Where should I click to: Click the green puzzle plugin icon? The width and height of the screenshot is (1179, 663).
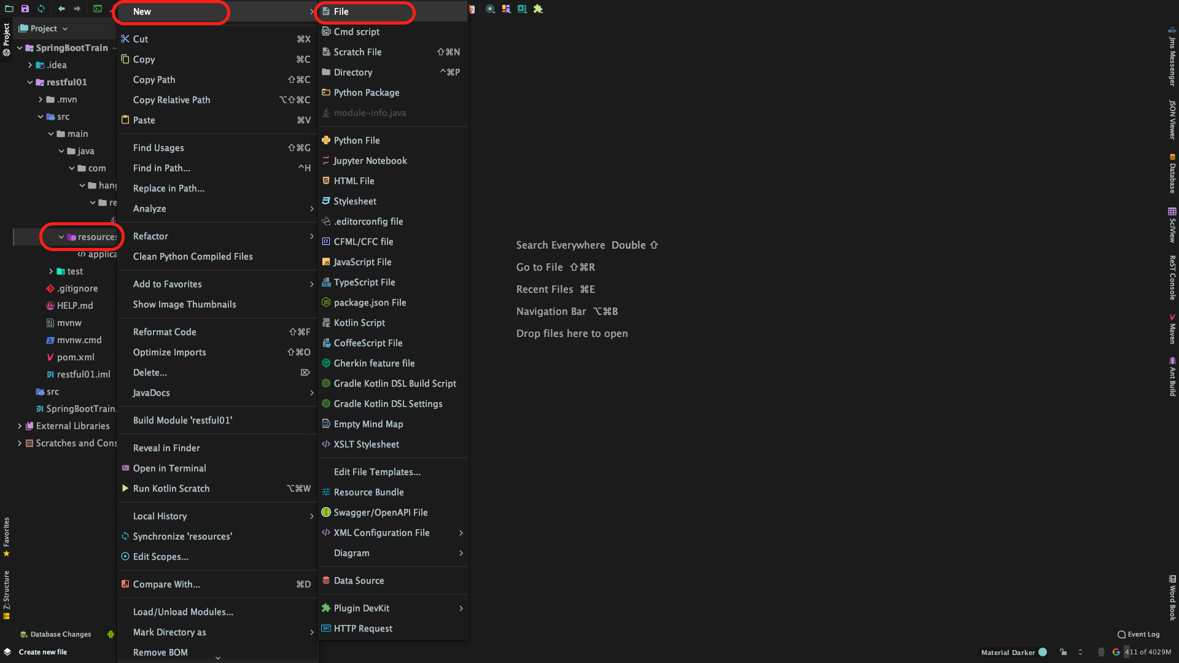click(538, 9)
